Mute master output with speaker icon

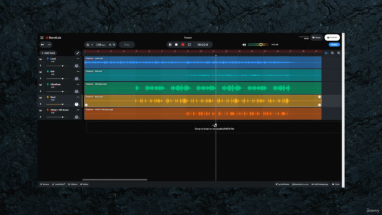pyautogui.click(x=244, y=45)
